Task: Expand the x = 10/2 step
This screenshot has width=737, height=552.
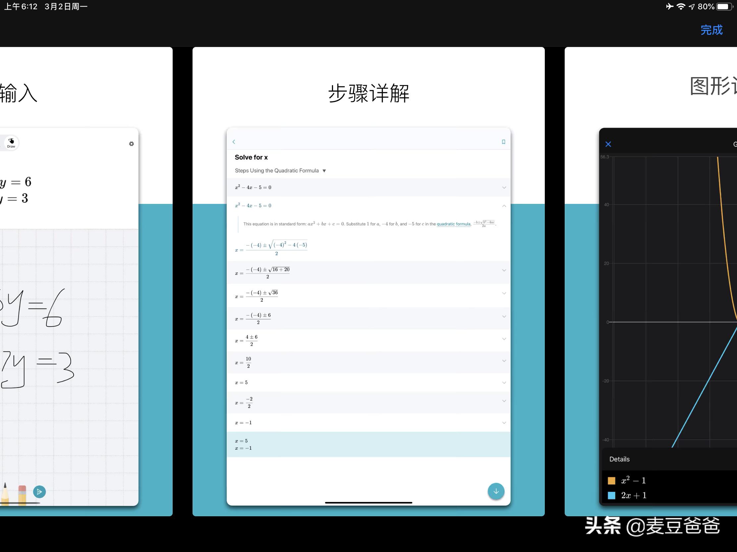Action: [x=504, y=361]
